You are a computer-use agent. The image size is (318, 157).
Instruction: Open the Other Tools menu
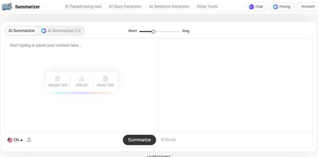pos(207,7)
